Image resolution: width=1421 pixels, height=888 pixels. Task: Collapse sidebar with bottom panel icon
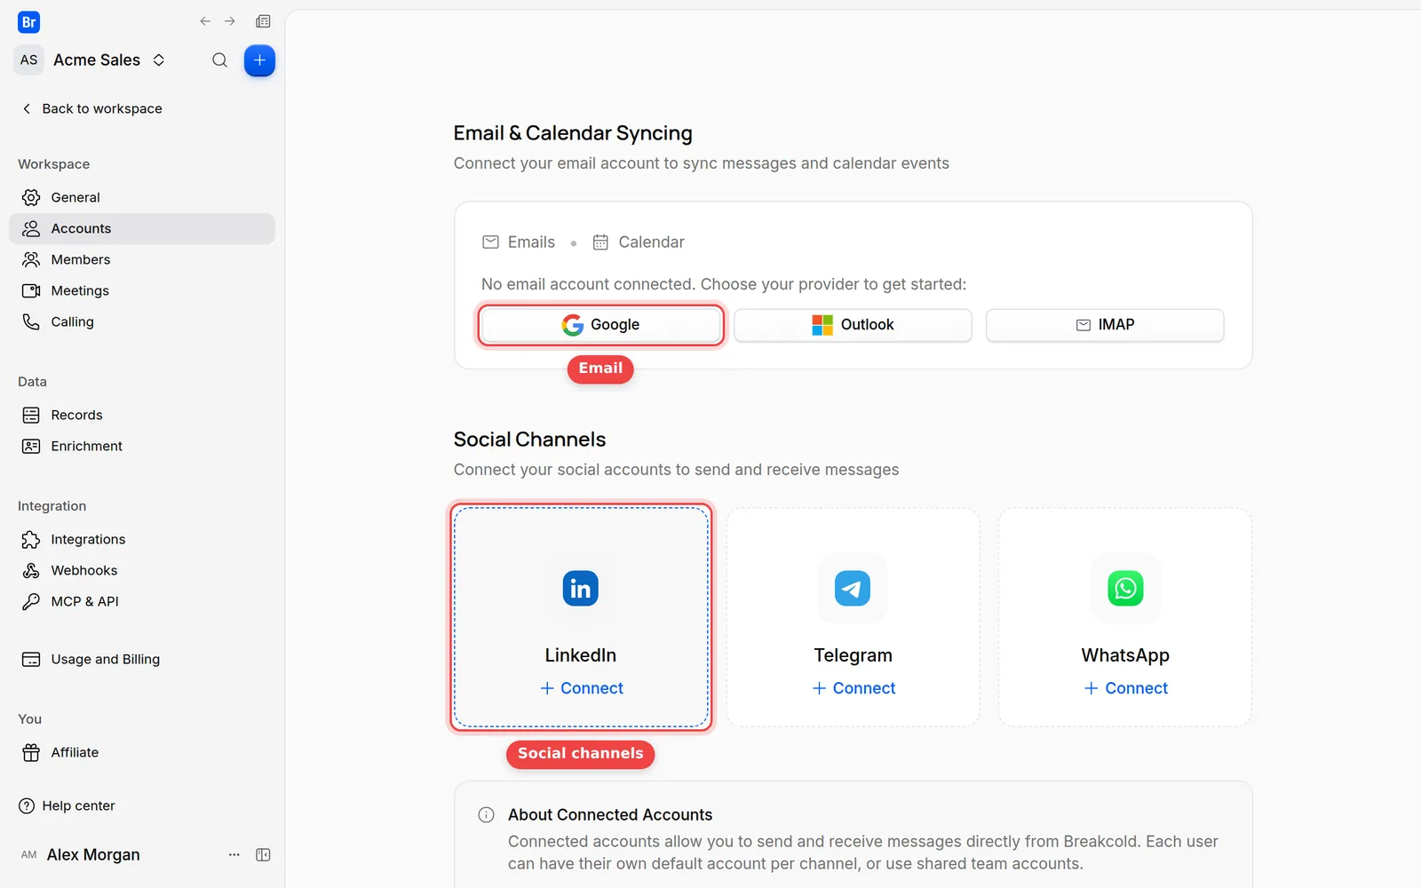click(263, 854)
